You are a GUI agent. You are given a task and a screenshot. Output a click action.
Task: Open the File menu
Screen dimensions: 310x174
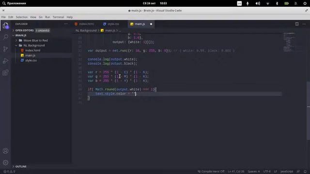pyautogui.click(x=3, y=17)
